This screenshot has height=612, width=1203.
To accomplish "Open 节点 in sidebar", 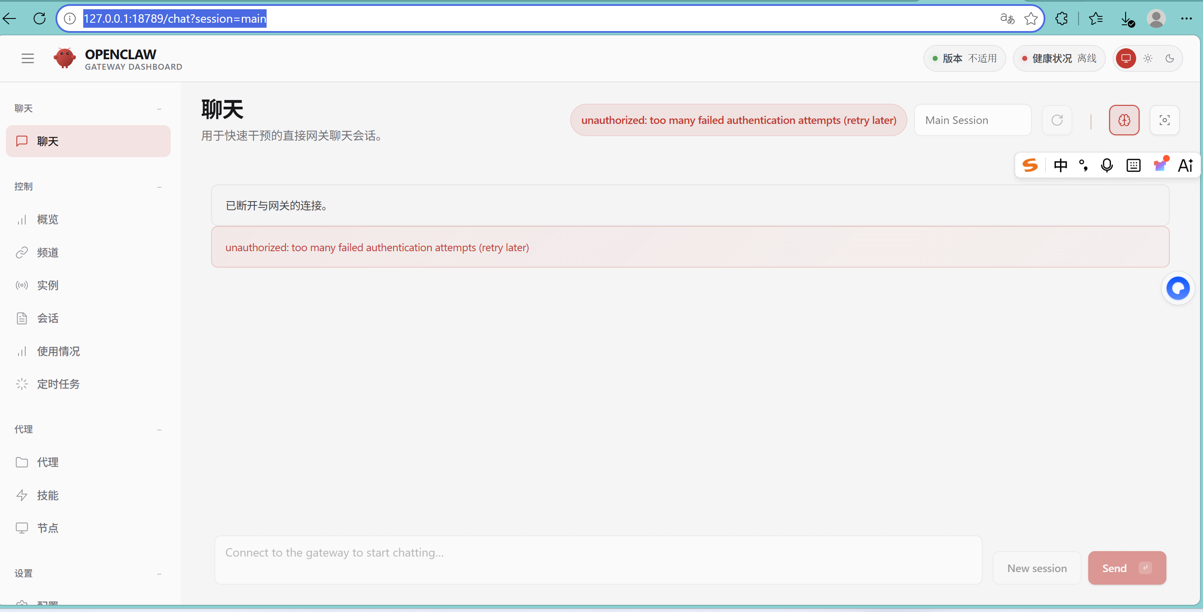I will pyautogui.click(x=88, y=528).
